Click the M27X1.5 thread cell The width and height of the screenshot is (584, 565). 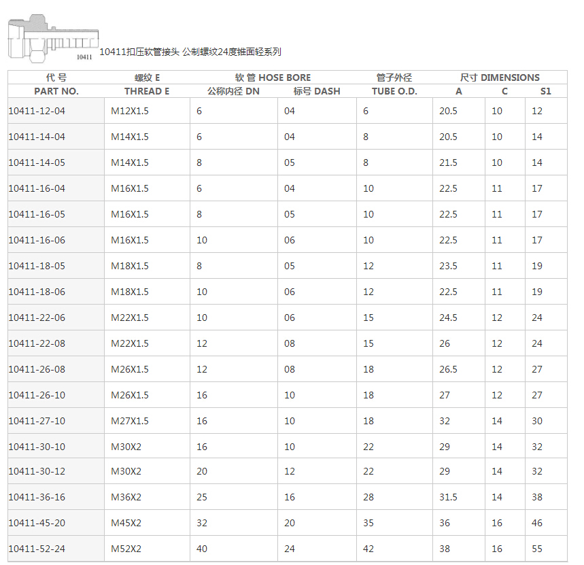coord(130,421)
